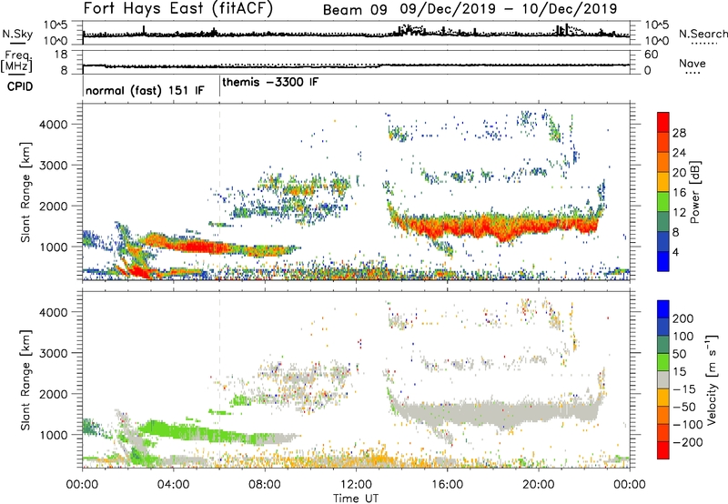Click the '-50' value on the Velocity scale
728x504 pixels.
point(684,407)
